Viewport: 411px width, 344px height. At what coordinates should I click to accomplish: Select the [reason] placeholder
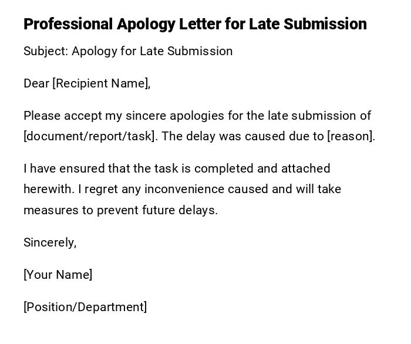(x=351, y=136)
